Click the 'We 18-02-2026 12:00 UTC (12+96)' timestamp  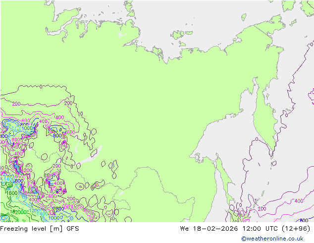coord(245,229)
